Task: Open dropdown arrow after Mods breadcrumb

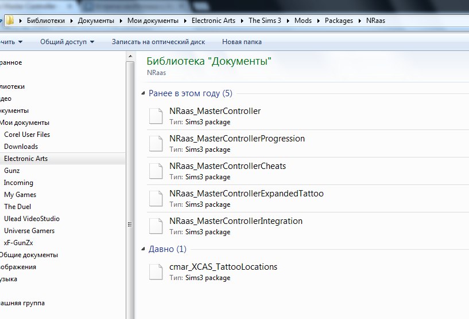Action: coord(318,21)
